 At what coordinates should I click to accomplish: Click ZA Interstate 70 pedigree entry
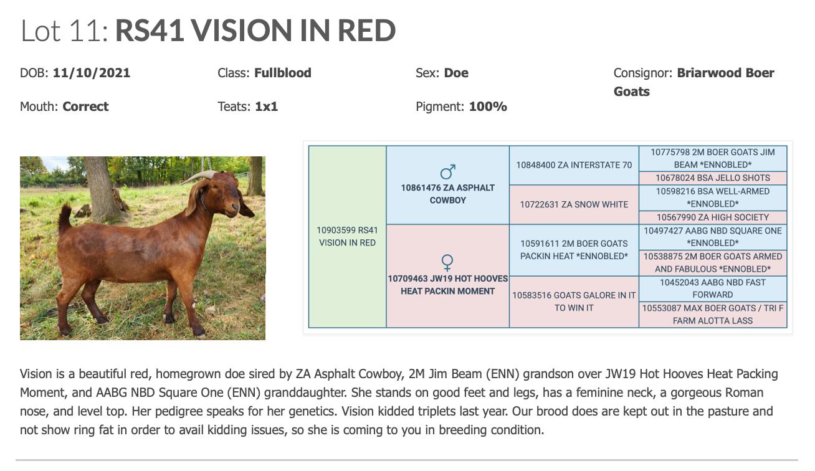tap(574, 165)
